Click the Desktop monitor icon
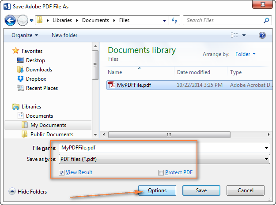Viewport: 276px width, 205px height. coord(20,60)
